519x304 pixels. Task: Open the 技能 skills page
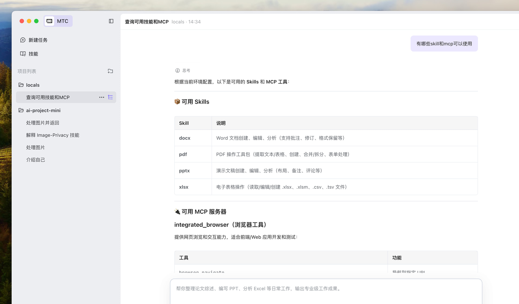point(33,54)
